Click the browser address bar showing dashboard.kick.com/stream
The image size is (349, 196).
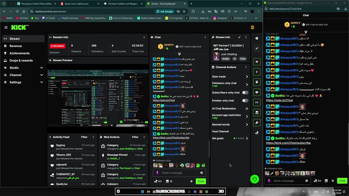point(93,11)
